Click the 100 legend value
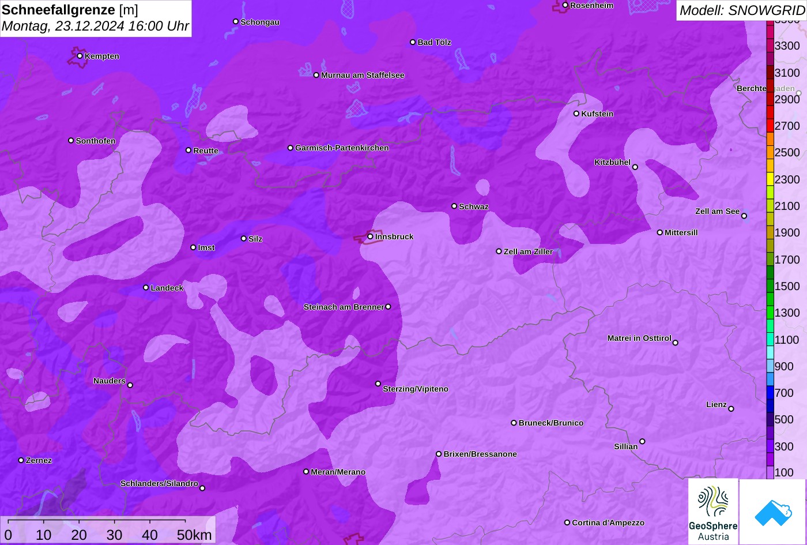Screen dimensions: 807x545 784,472
